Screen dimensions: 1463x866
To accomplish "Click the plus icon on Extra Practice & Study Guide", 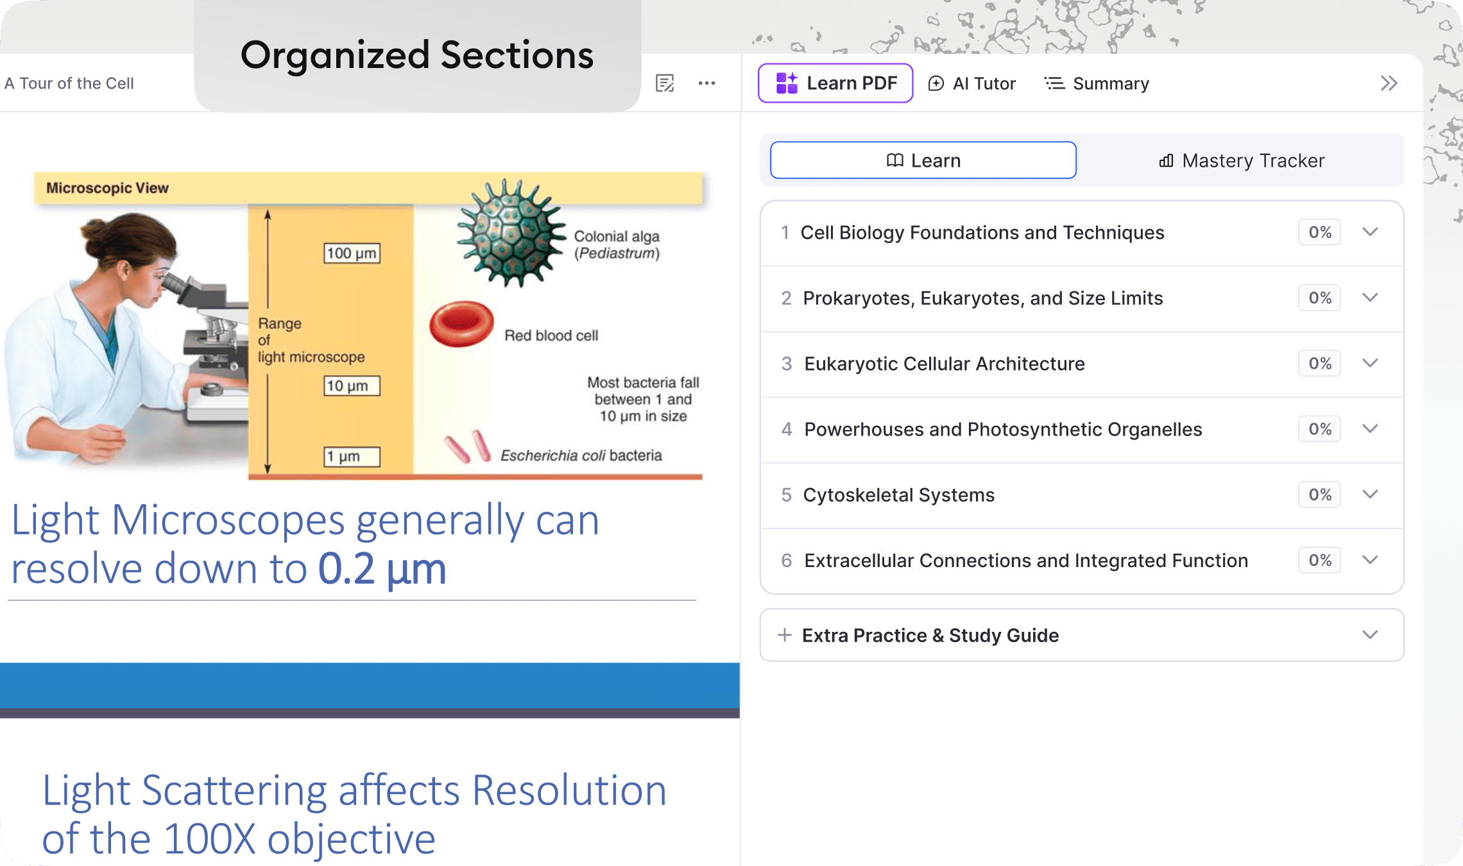I will click(x=785, y=635).
